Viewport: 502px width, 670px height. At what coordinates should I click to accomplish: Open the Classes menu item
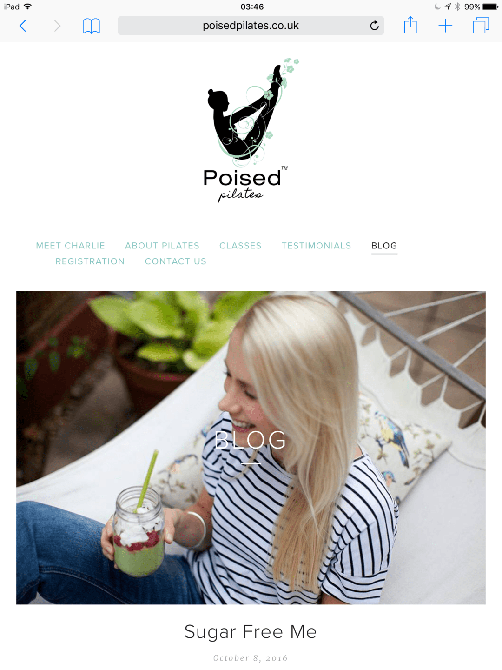[x=240, y=246]
